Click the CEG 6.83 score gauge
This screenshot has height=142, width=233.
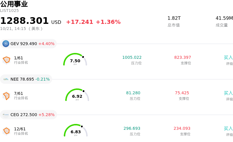[76, 130]
